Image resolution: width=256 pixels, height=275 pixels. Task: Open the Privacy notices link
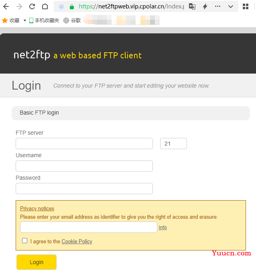(37, 208)
